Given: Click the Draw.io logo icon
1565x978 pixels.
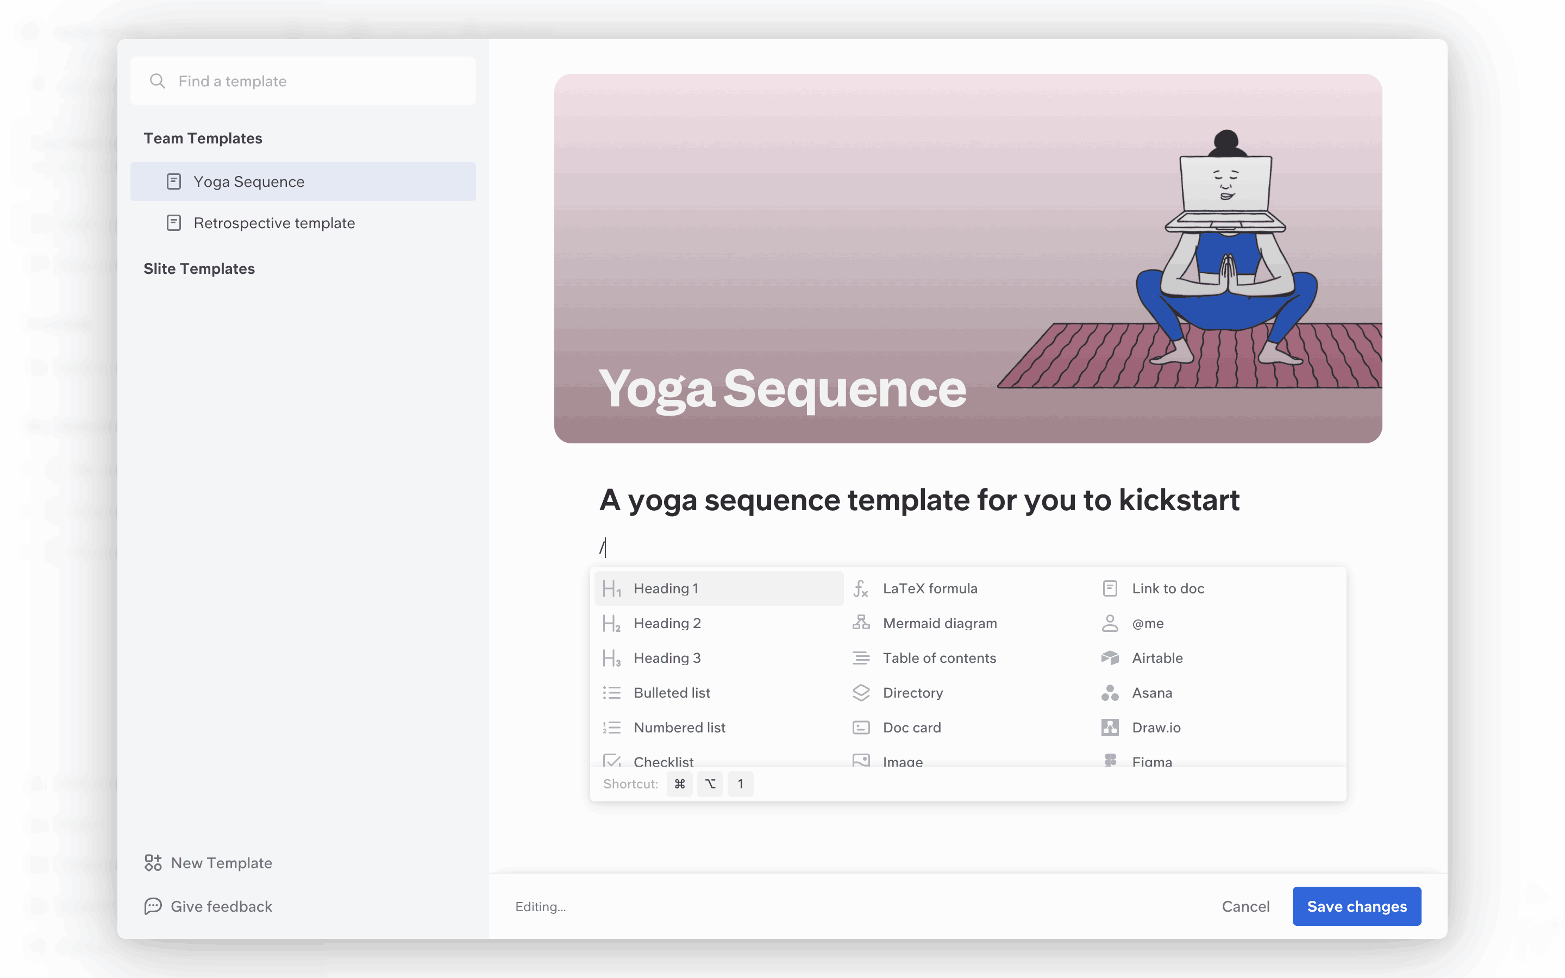Looking at the screenshot, I should pos(1110,727).
